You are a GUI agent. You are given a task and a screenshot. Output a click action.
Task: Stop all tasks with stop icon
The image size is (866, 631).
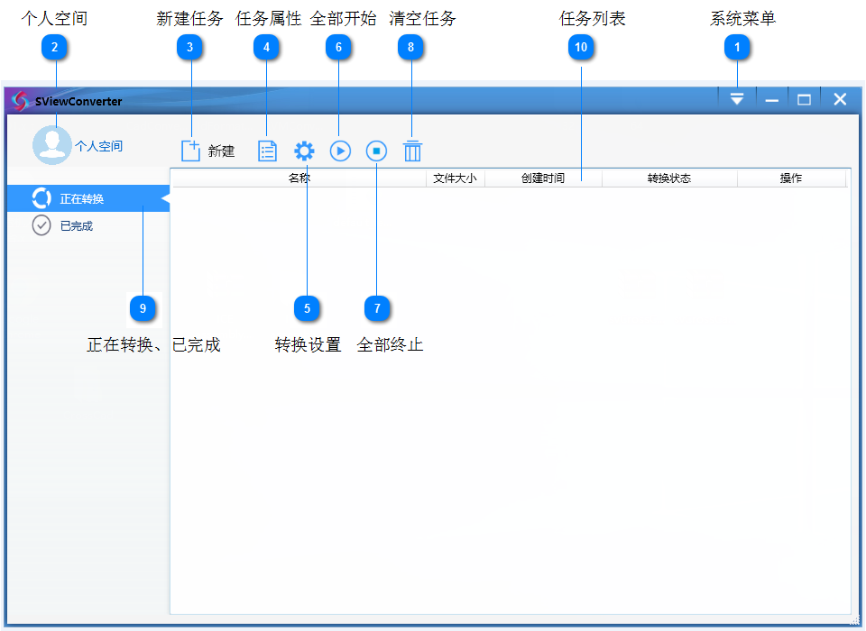point(376,151)
